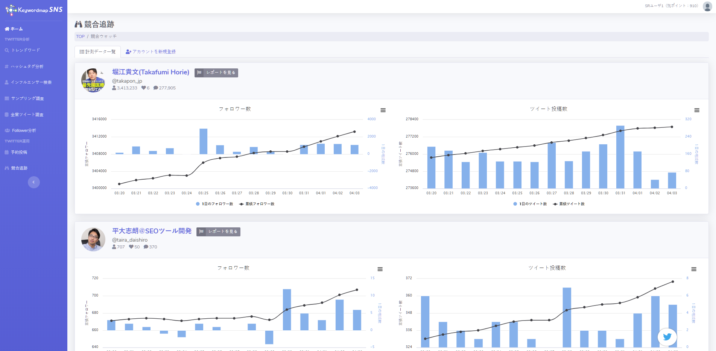
Task: Open the user profile avatar icon
Action: (707, 6)
